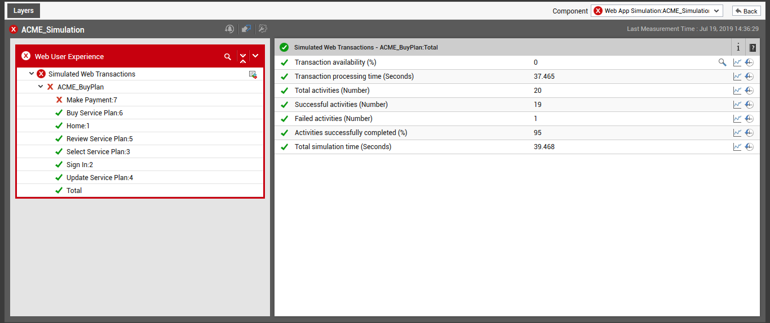770x323 pixels.
Task: Show history clock for Transaction availability (%)
Action: 749,62
